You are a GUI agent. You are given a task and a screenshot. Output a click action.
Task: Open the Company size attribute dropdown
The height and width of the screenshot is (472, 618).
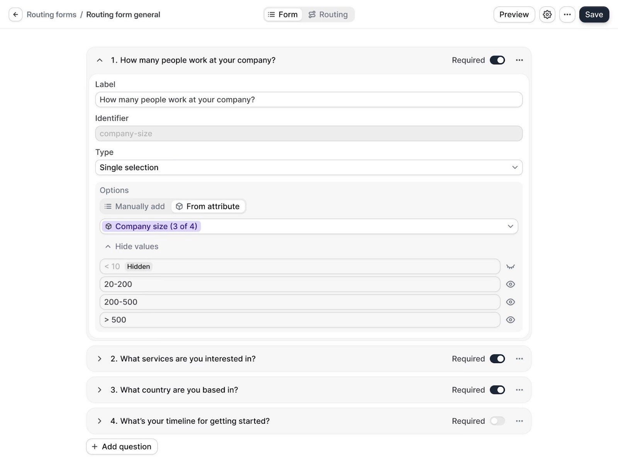coord(511,226)
